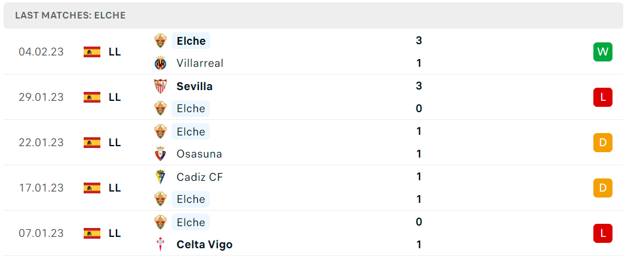Click the LL league label on 22.01.23 row
634x259 pixels.
point(115,143)
